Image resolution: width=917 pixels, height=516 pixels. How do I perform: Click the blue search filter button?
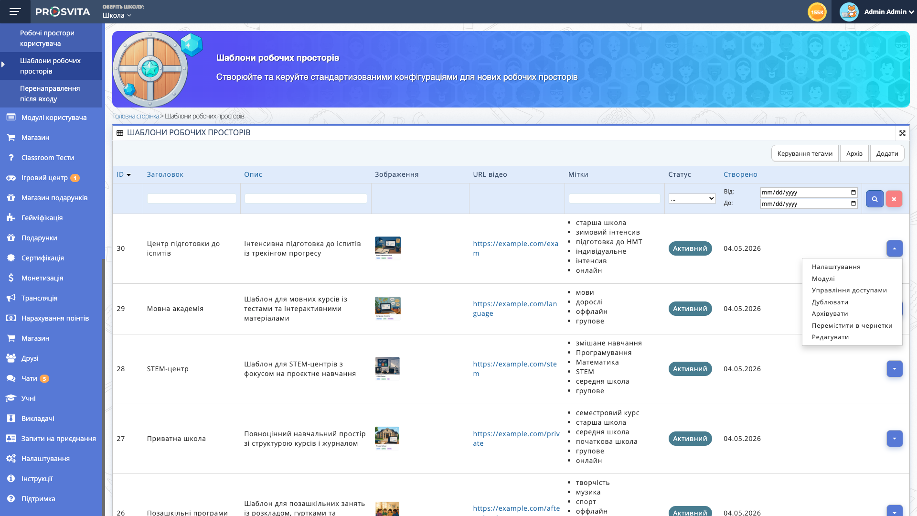tap(874, 199)
